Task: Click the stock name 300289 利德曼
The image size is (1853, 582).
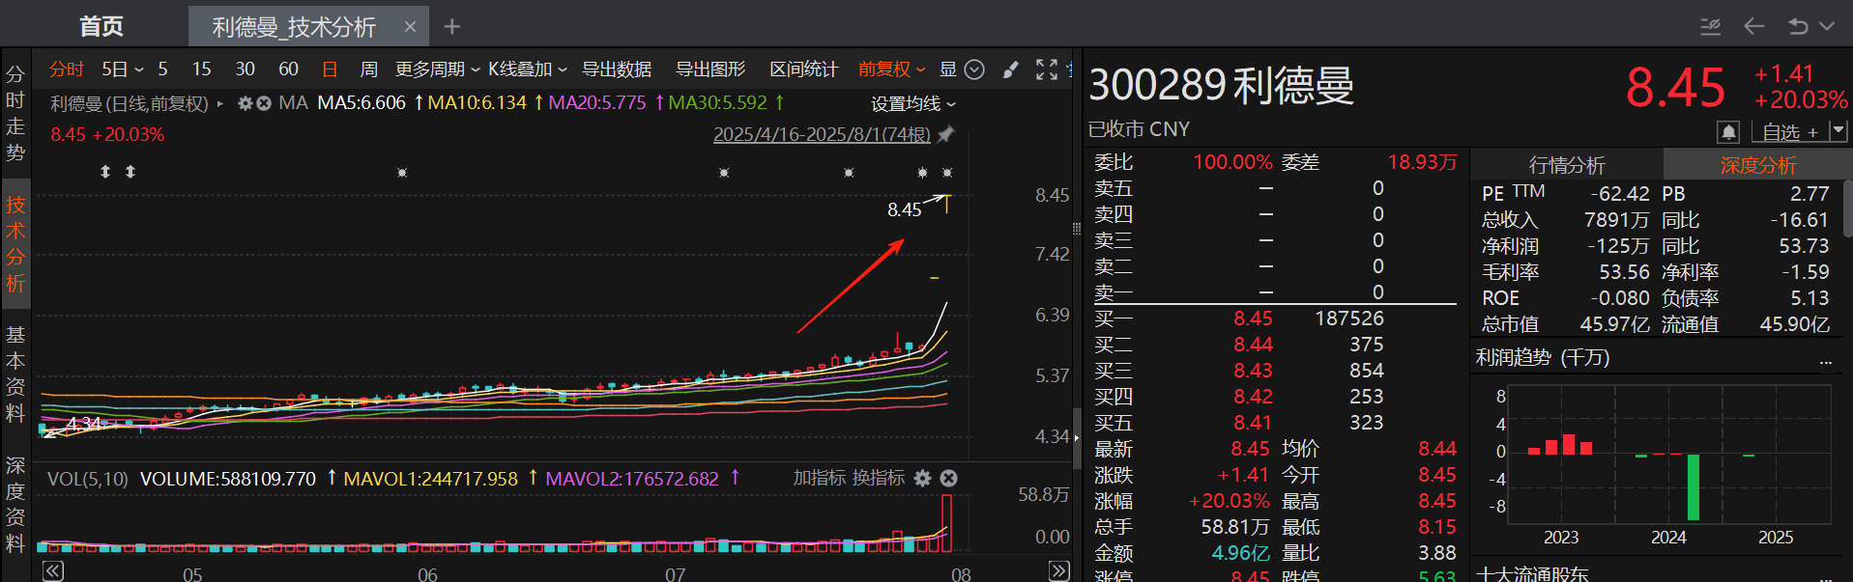Action: tap(1222, 86)
